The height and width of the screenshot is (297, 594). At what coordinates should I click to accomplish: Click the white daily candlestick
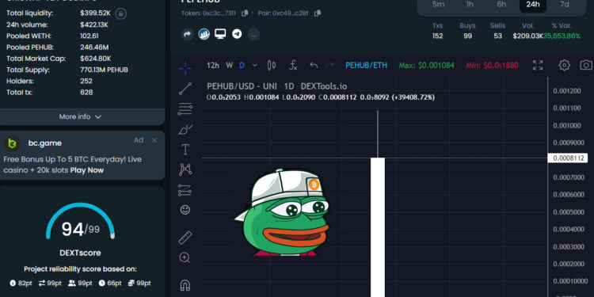(378, 227)
